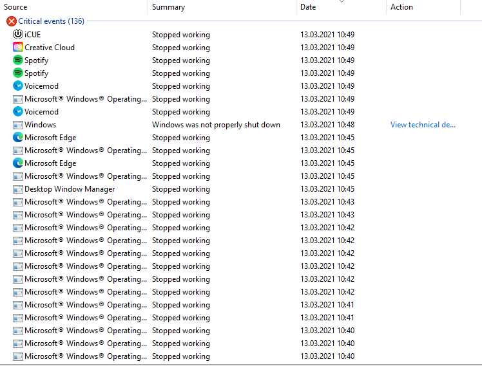Viewport: 482px width, 366px height.
Task: Click the Desktop Window Manager row icon
Action: pos(18,189)
